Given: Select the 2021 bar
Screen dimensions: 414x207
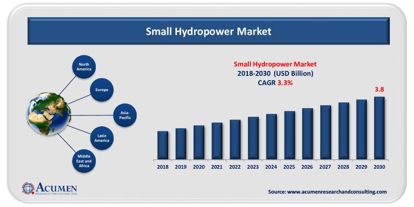Looking at the screenshot, I should click(x=217, y=141).
